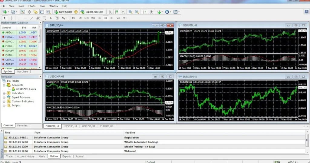Switch to the M1 timeframe
This screenshot has height=163, width=310.
click(x=74, y=18)
